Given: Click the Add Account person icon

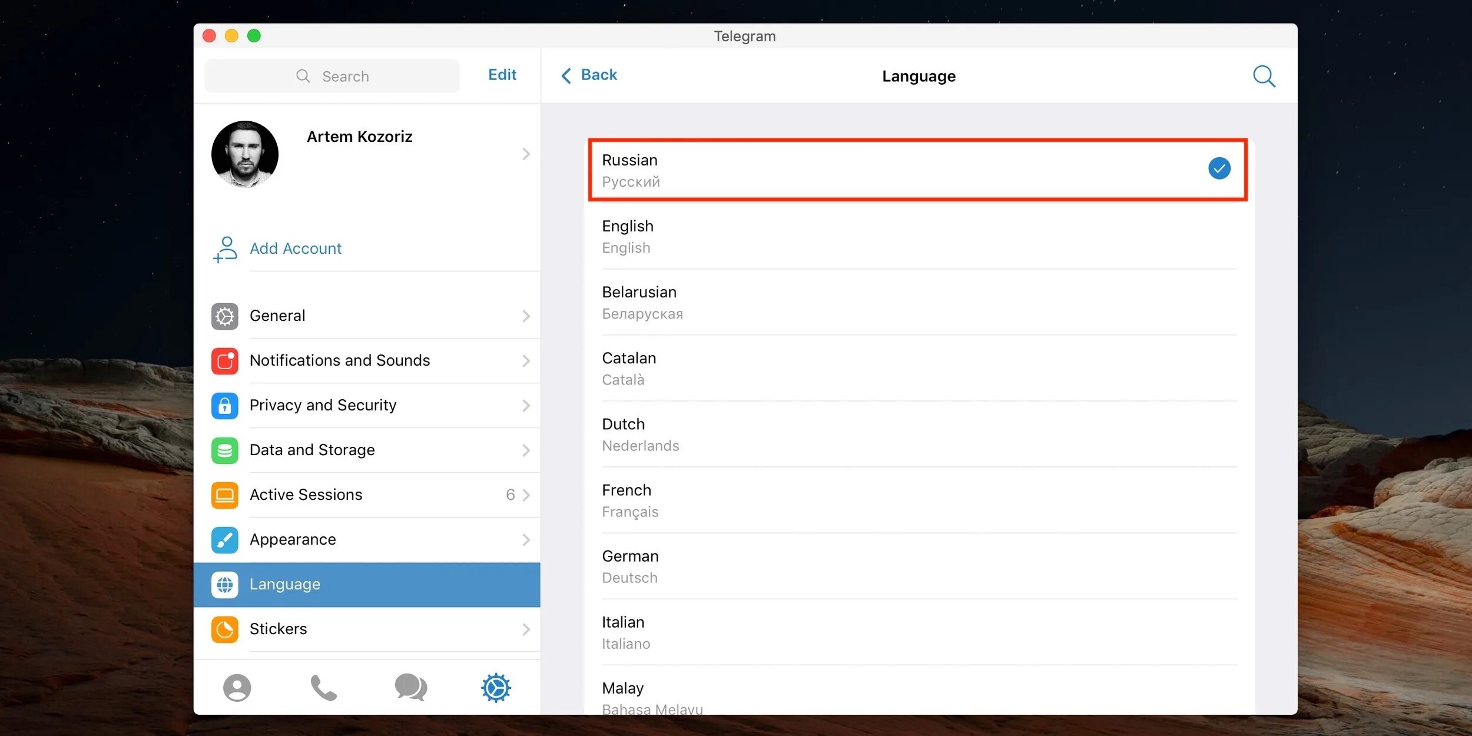Looking at the screenshot, I should coord(225,250).
